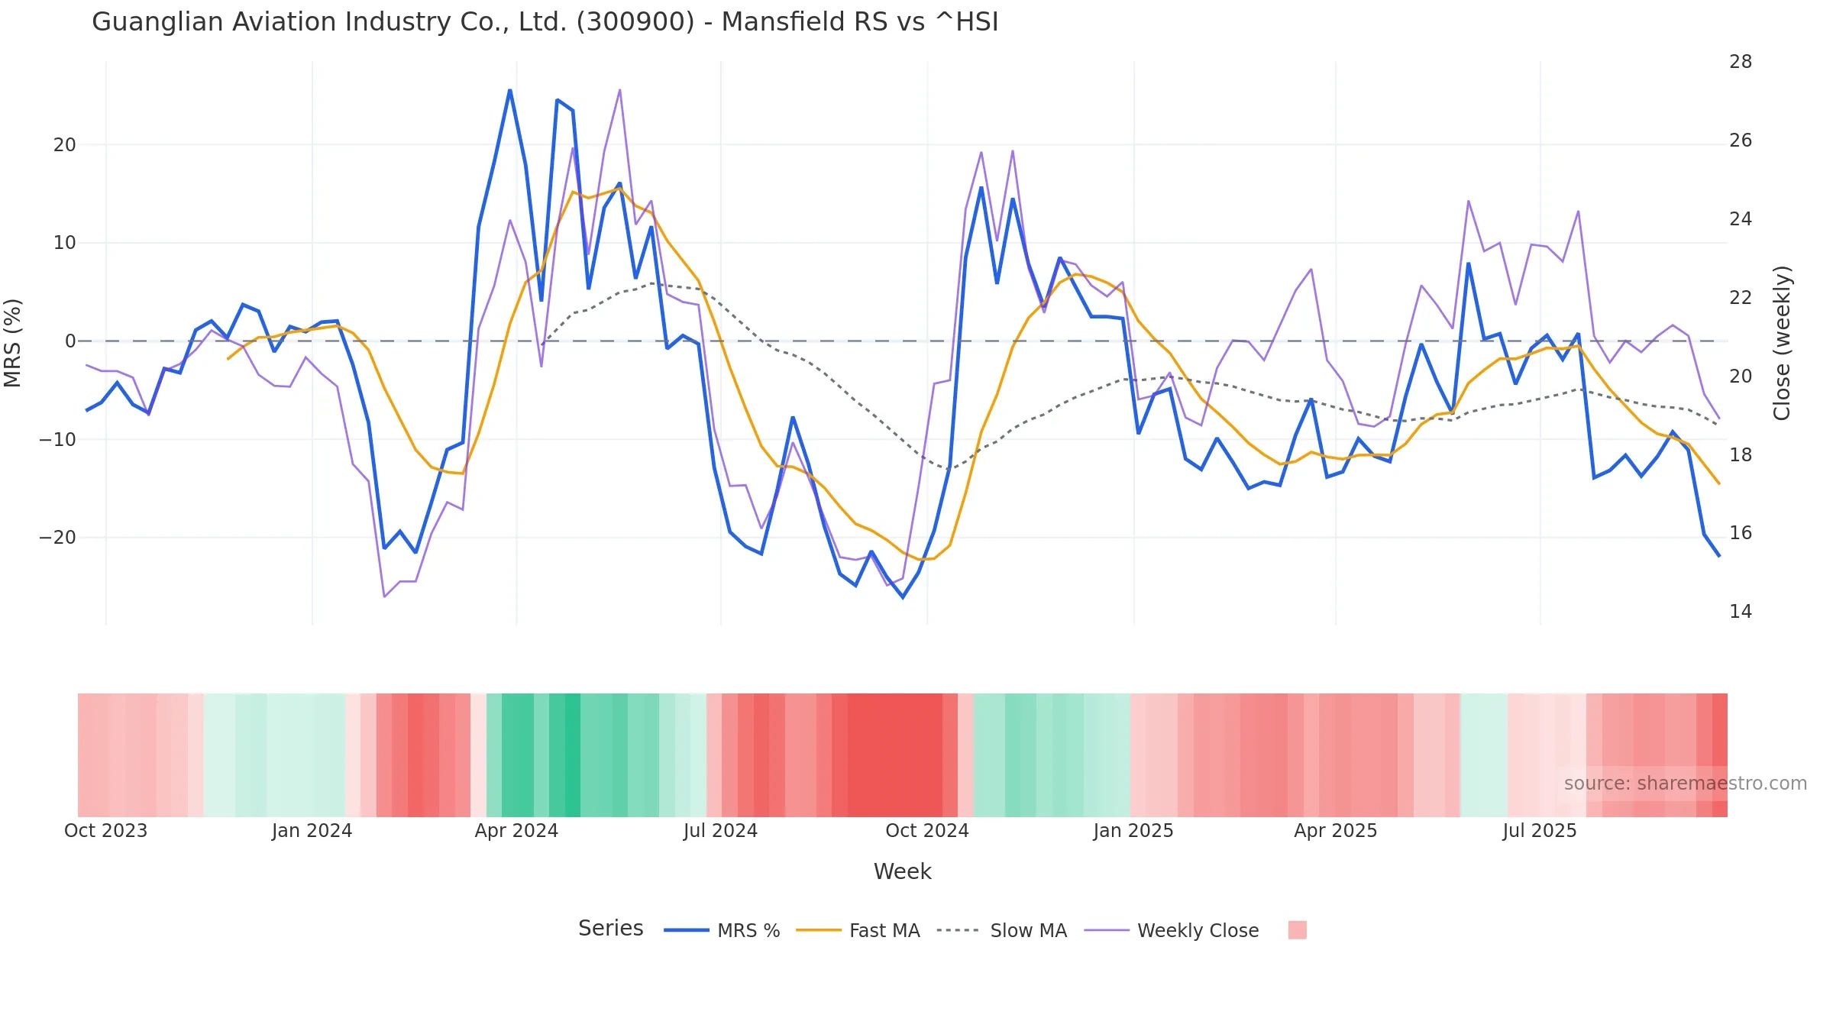Image resolution: width=1833 pixels, height=1031 pixels.
Task: Click the '10' left axis tick label
Action: [x=65, y=243]
